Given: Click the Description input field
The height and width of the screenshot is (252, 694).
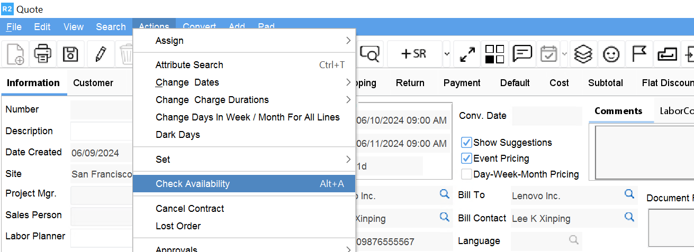Looking at the screenshot, I should tap(101, 131).
